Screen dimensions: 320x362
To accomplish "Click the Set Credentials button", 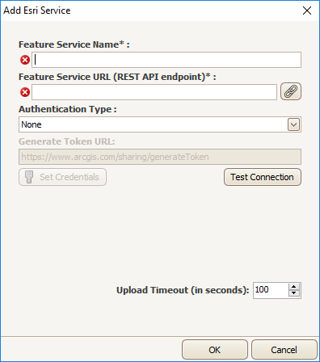I will point(62,177).
